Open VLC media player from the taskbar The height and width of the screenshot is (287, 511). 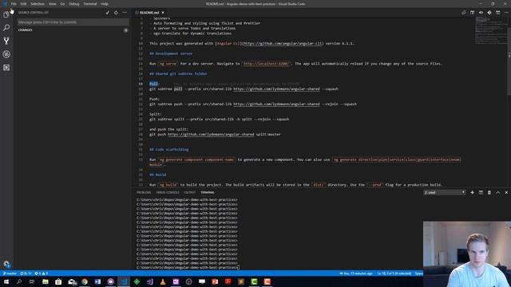(x=163, y=281)
